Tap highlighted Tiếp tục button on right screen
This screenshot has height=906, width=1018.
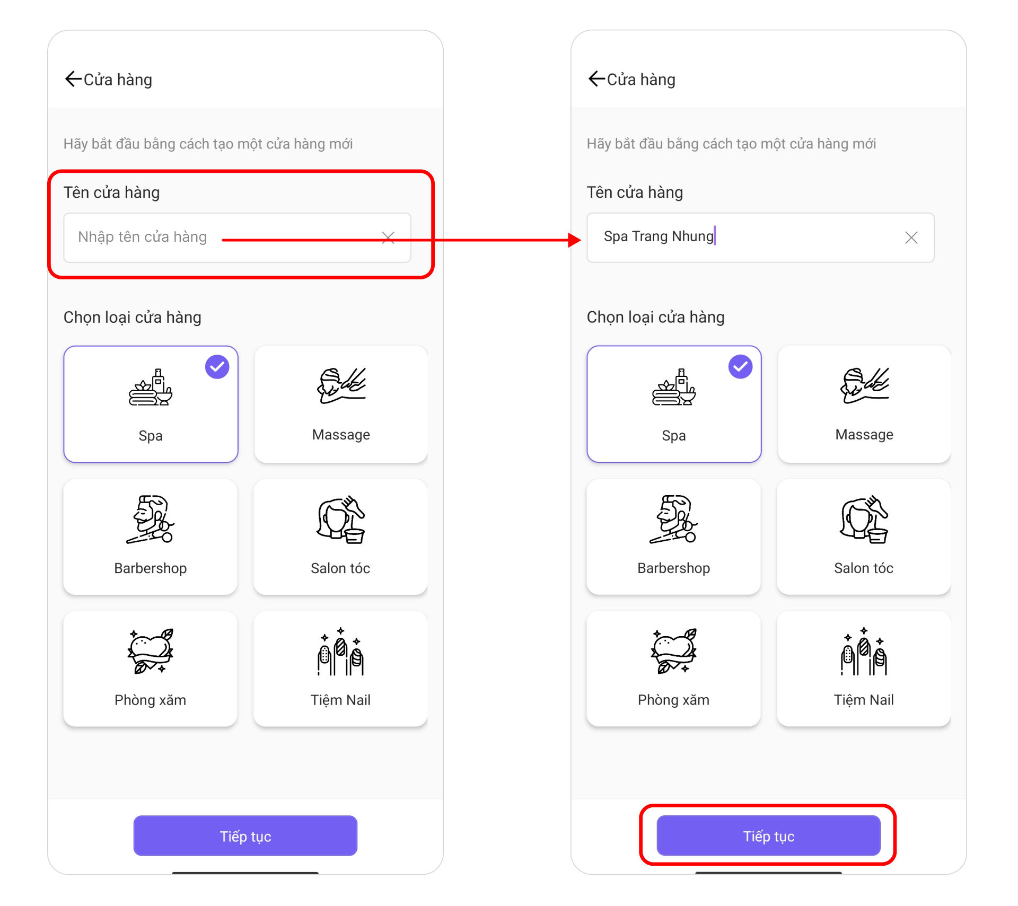click(x=769, y=836)
